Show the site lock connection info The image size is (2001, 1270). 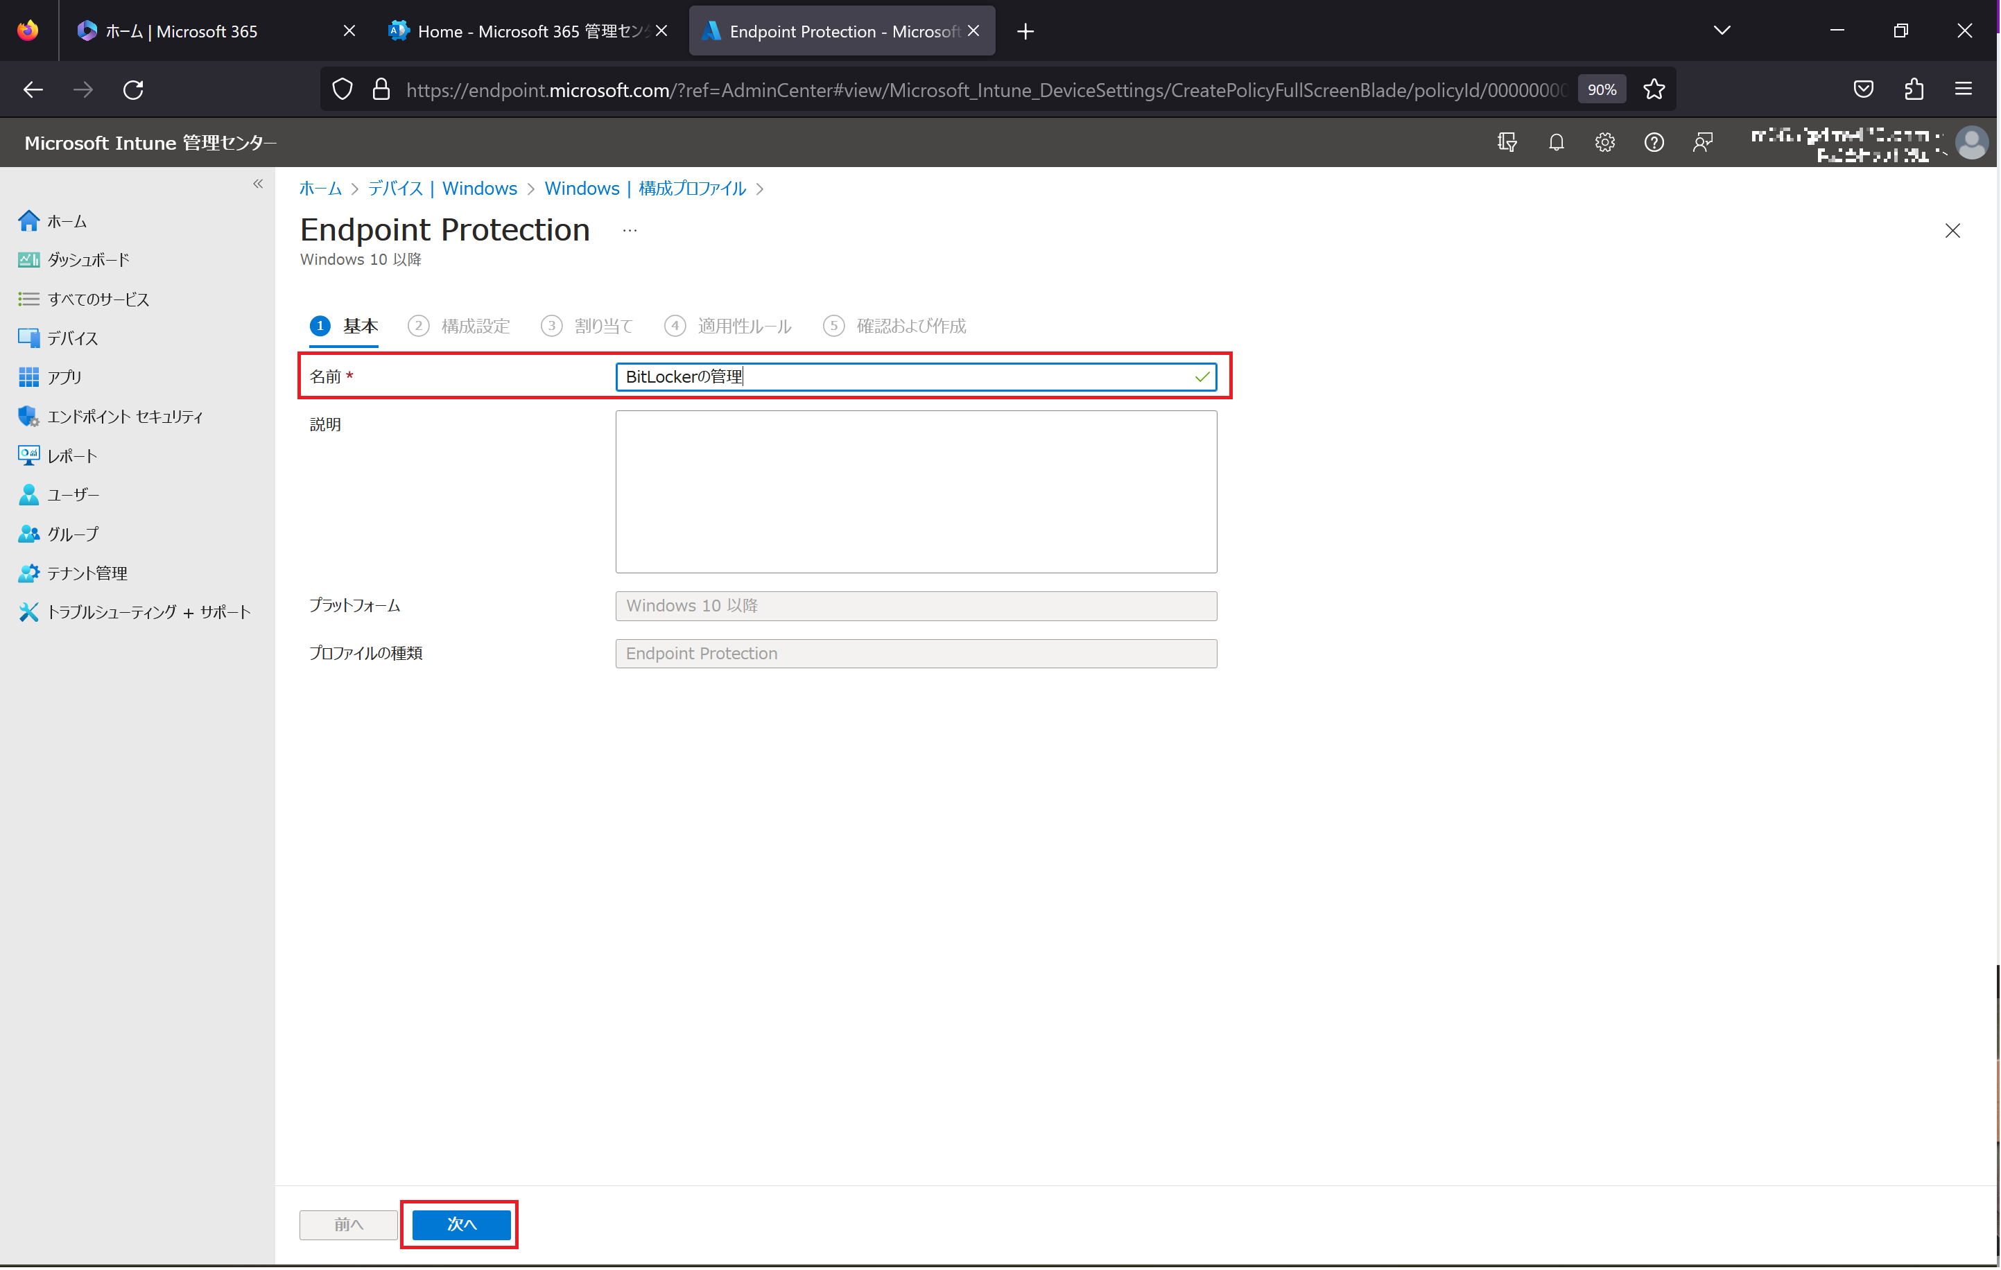(x=381, y=89)
